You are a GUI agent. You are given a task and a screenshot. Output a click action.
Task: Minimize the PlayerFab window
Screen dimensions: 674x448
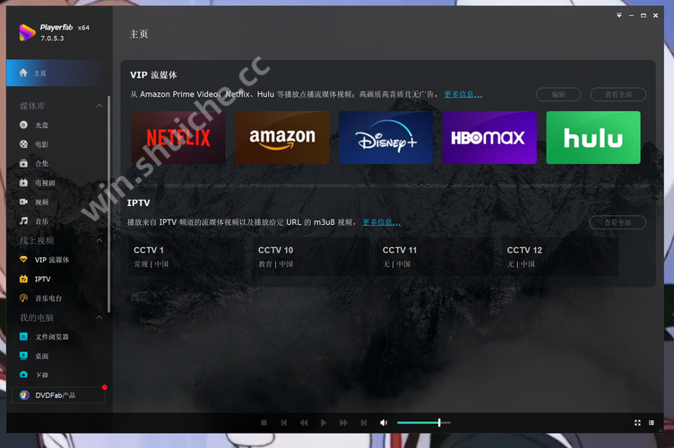click(x=631, y=15)
